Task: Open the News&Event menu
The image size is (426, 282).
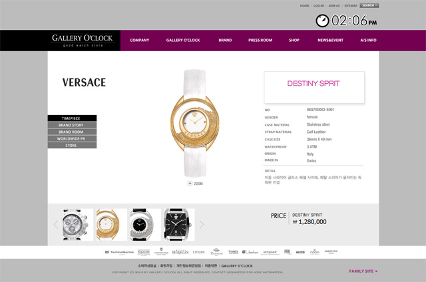Action: click(330, 40)
